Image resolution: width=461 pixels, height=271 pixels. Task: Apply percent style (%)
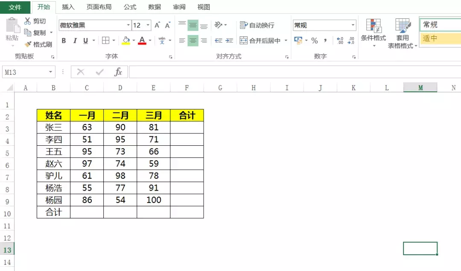315,40
